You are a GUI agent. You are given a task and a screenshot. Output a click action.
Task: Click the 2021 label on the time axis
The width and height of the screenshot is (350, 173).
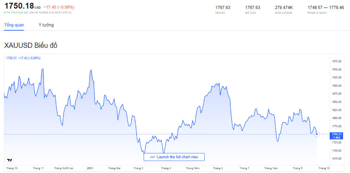coord(90,168)
